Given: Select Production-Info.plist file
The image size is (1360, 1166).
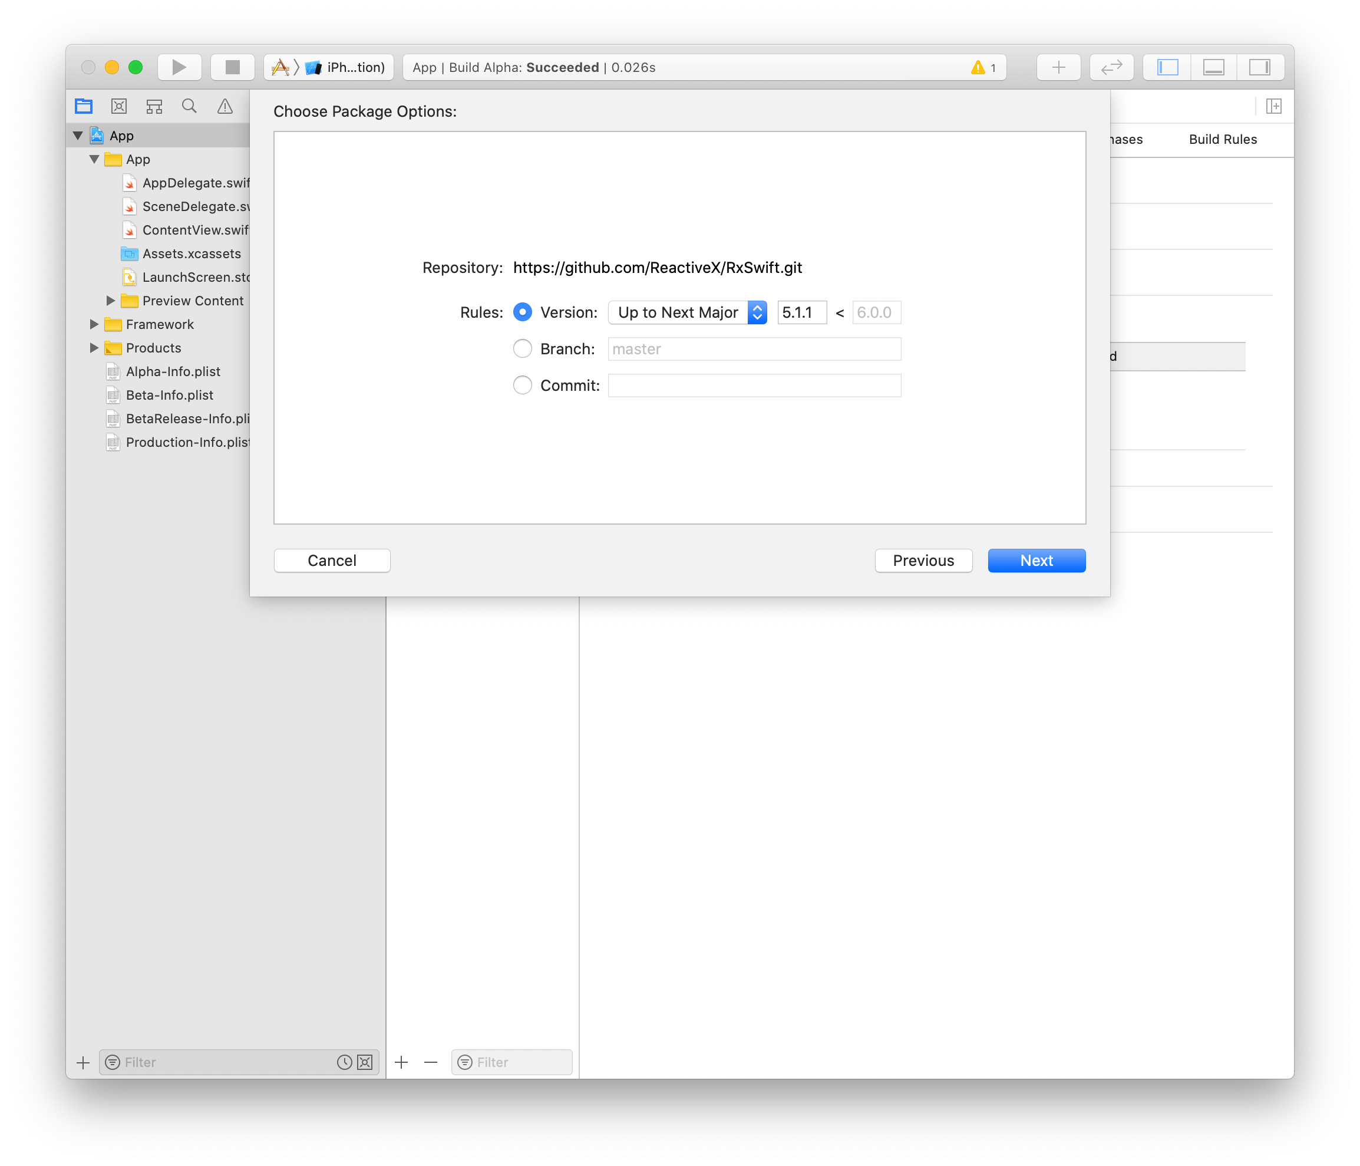Looking at the screenshot, I should click(x=178, y=443).
